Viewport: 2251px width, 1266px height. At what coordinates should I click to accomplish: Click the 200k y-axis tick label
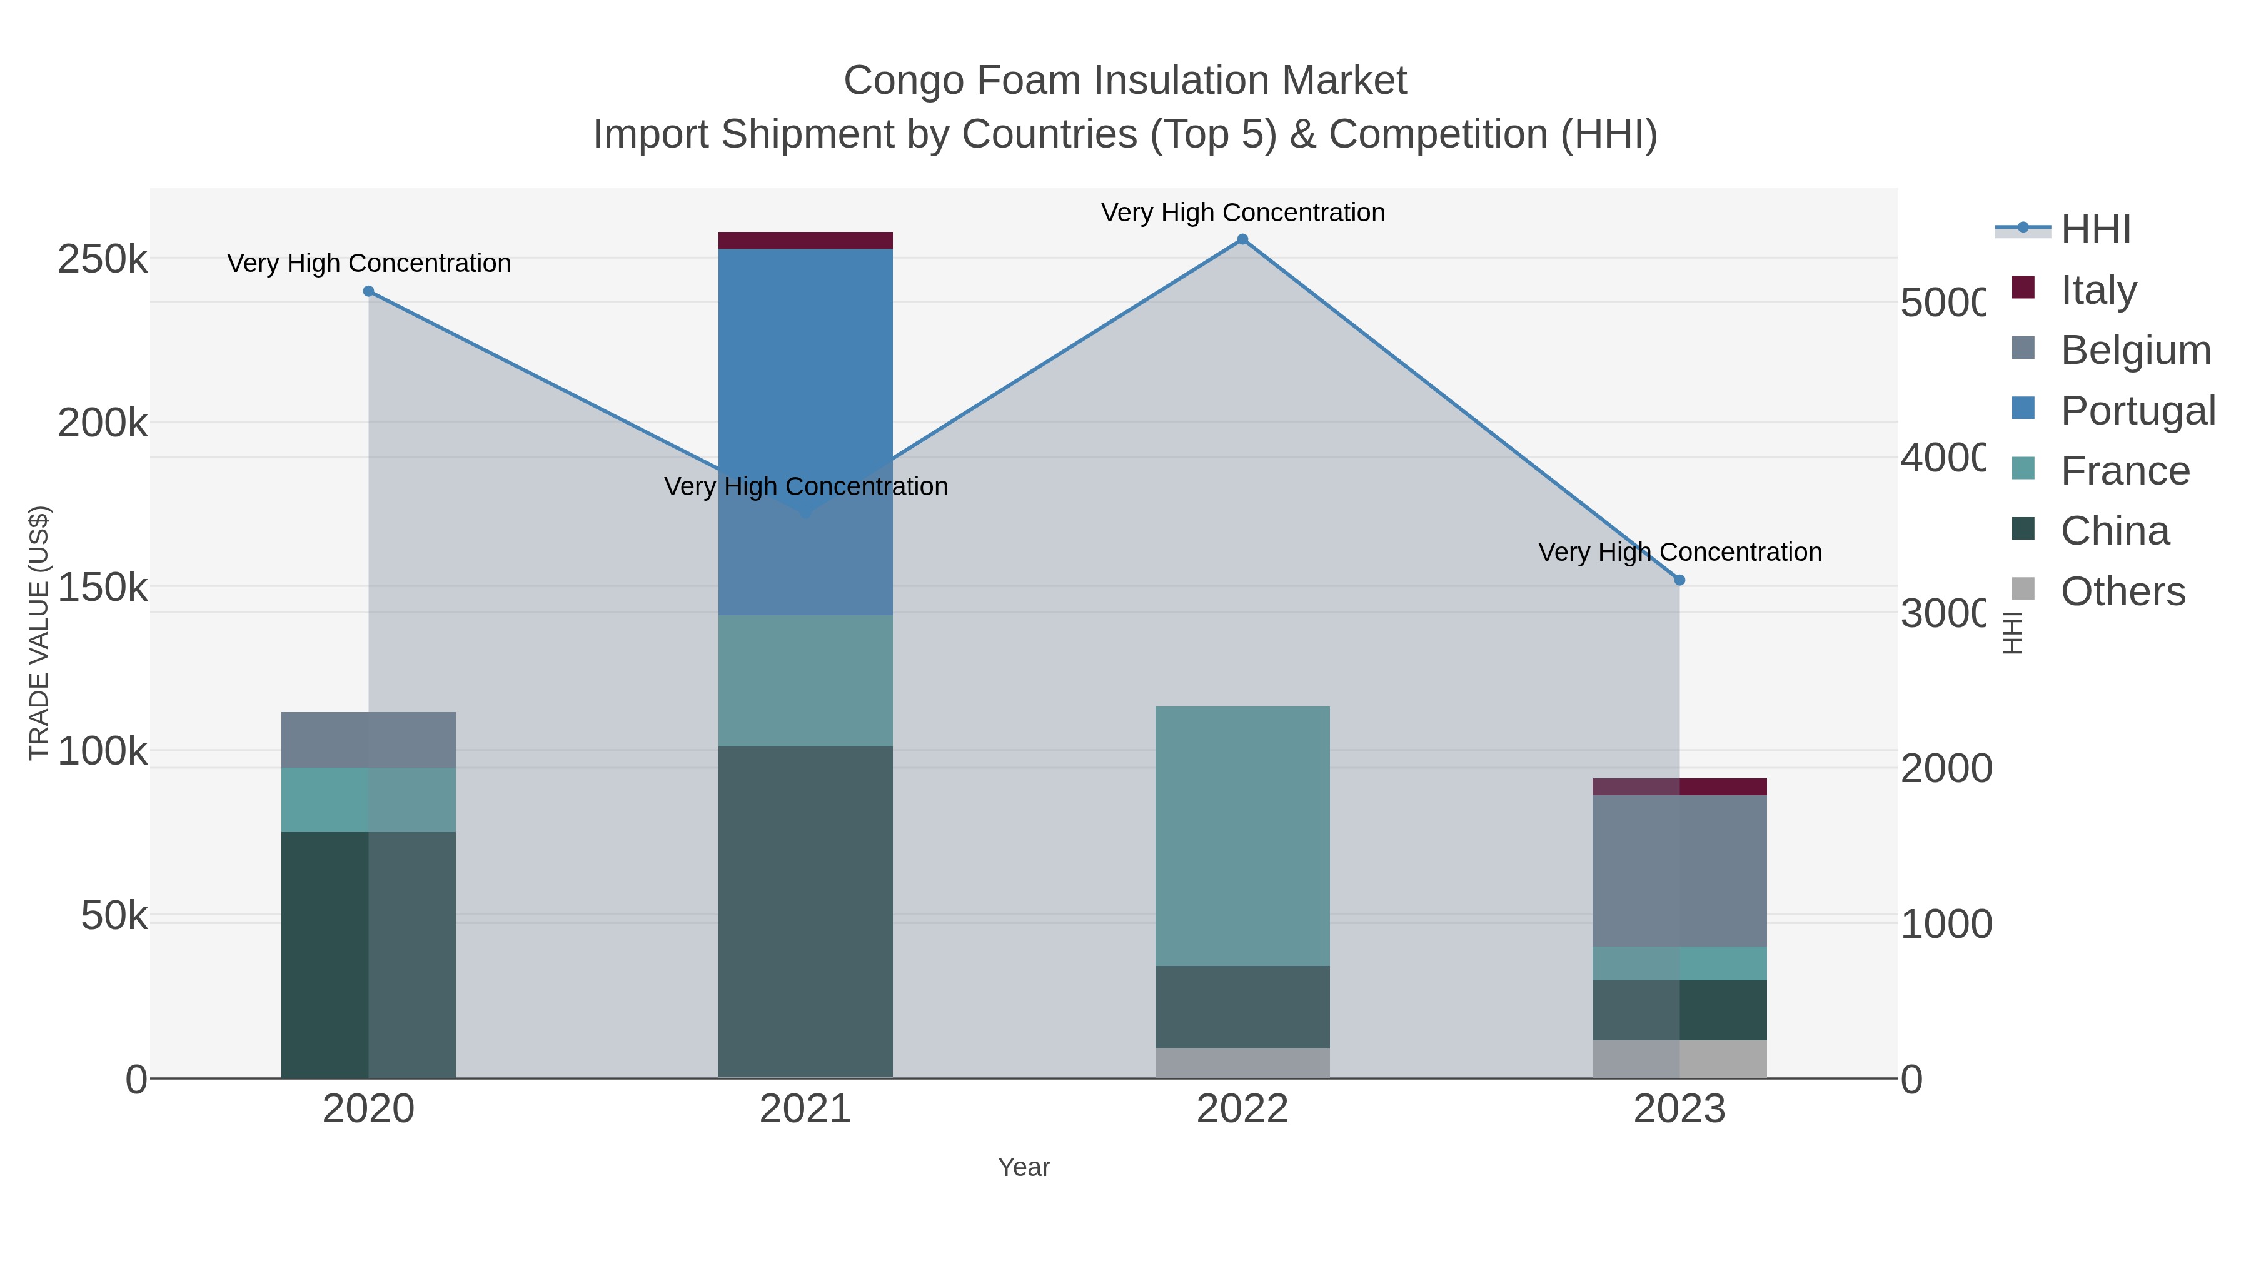pyautogui.click(x=103, y=424)
